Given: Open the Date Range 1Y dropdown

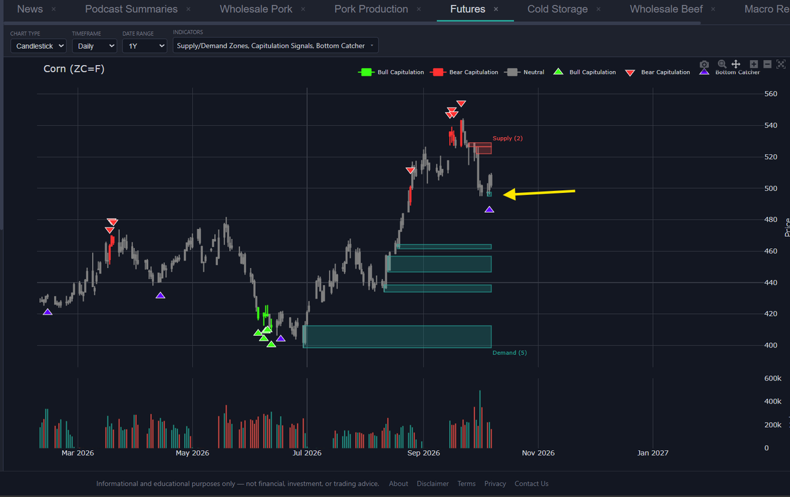Looking at the screenshot, I should (145, 46).
